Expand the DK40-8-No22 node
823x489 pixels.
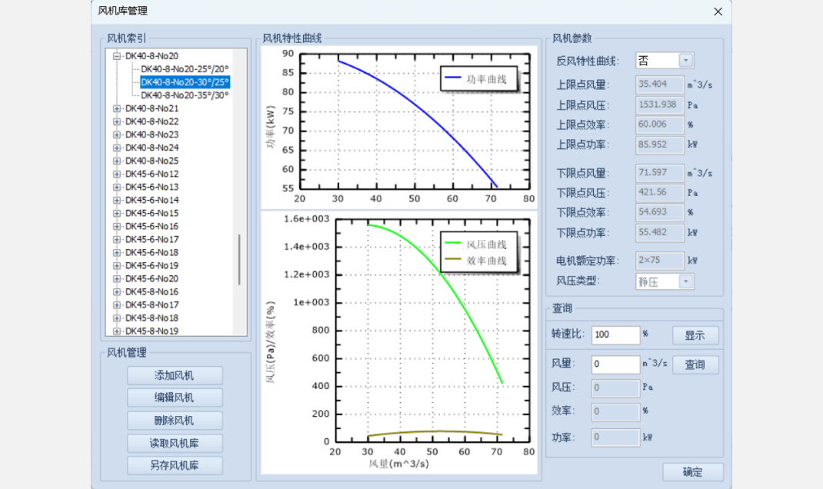(x=117, y=121)
